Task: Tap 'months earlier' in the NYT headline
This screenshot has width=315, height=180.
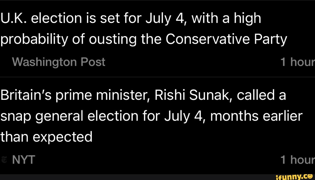Action: [x=256, y=116]
